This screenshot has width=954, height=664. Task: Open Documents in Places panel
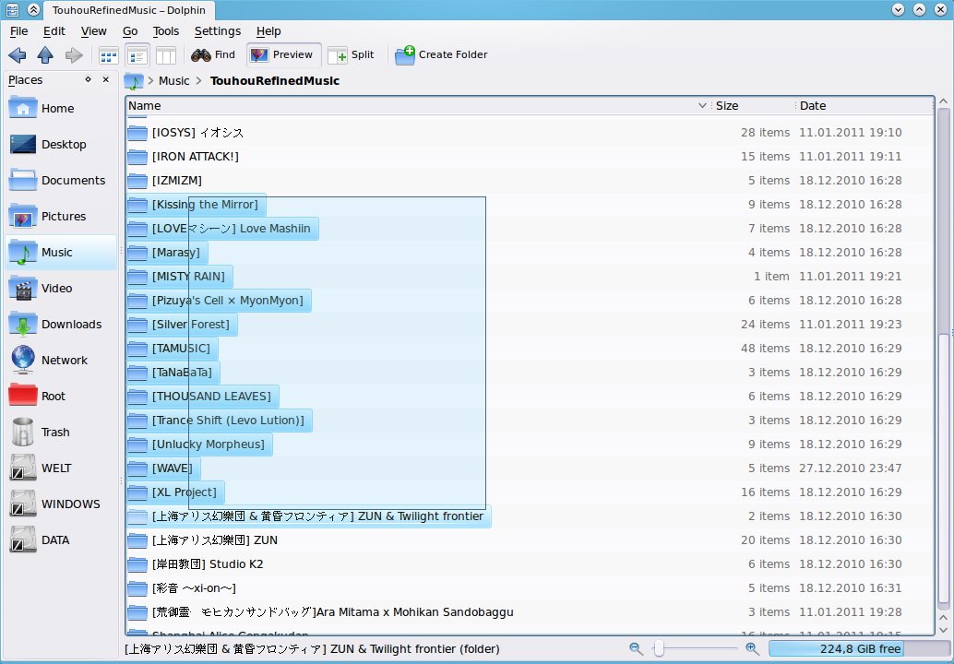click(61, 181)
